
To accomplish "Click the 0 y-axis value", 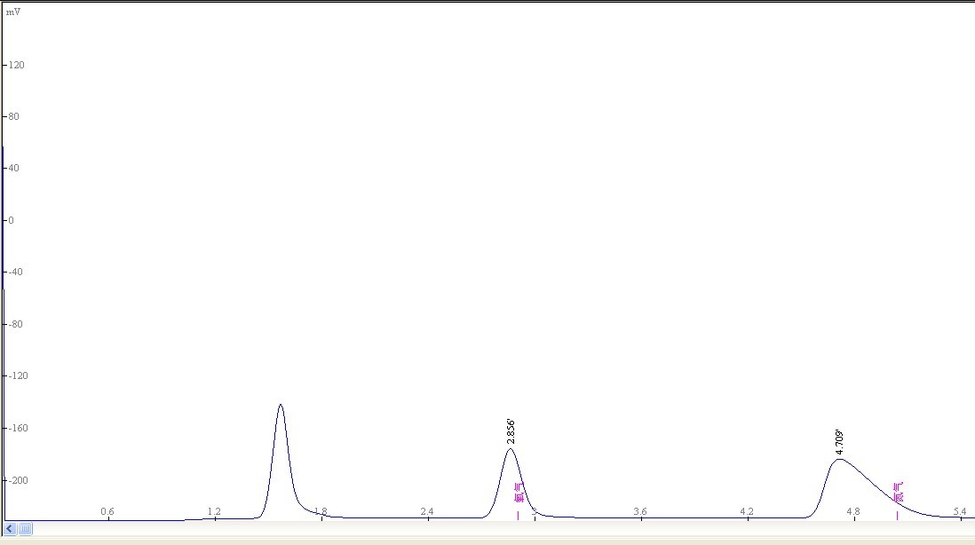I will (11, 220).
